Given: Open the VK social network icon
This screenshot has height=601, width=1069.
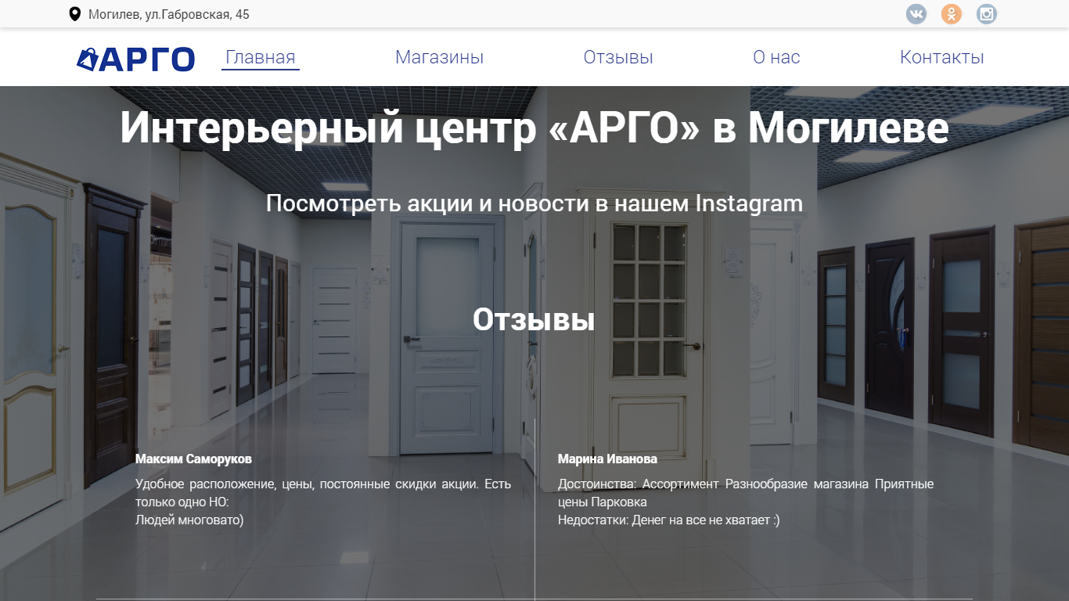Looking at the screenshot, I should tap(916, 14).
